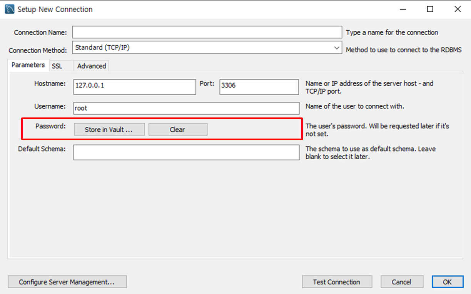Open Configure Server Management
This screenshot has height=294, width=471.
click(67, 282)
